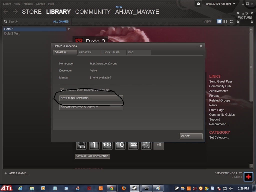This screenshot has height=192, width=256.
Task: Open Send Guest Pass link
Action: (x=221, y=81)
